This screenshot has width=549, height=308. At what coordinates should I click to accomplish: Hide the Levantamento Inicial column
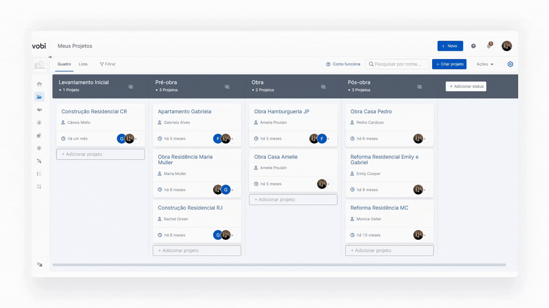[x=131, y=87]
